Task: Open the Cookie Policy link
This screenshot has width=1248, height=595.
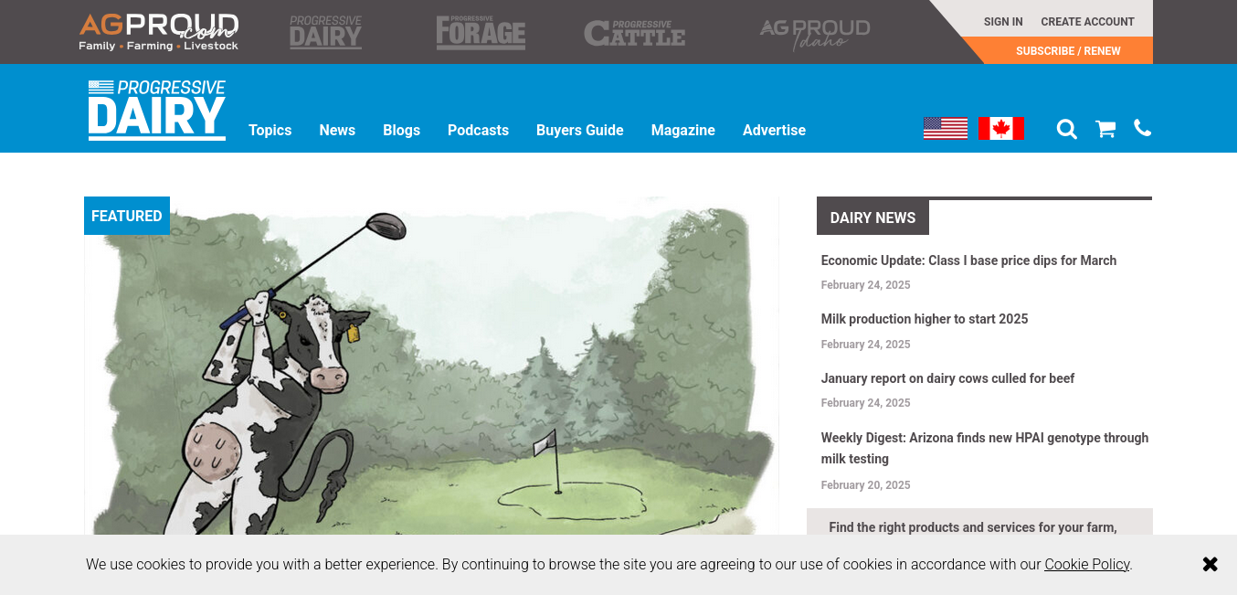Action: click(x=1087, y=564)
